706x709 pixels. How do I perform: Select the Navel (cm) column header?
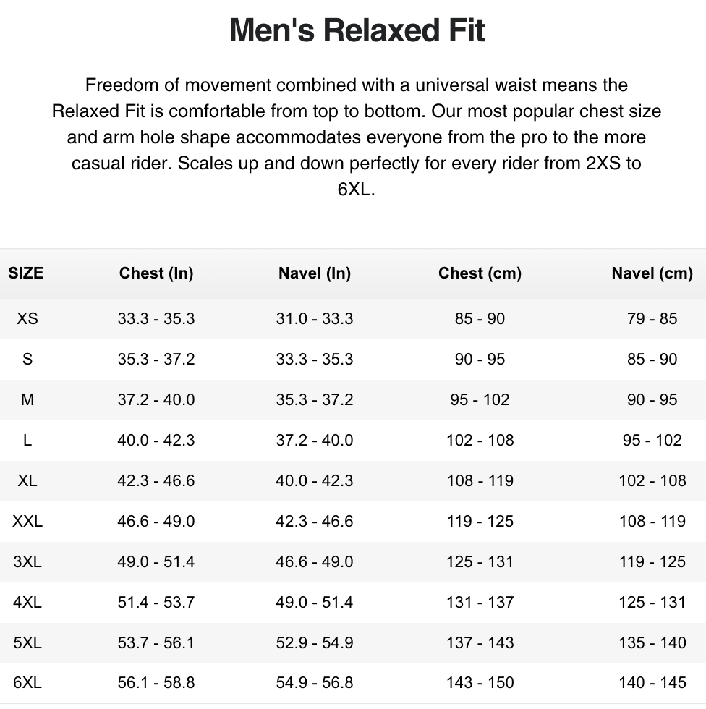652,273
